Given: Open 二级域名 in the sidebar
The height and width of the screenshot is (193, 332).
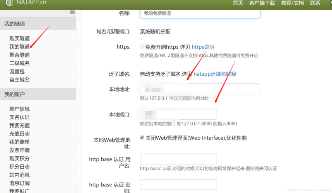Looking at the screenshot, I should pos(19,63).
